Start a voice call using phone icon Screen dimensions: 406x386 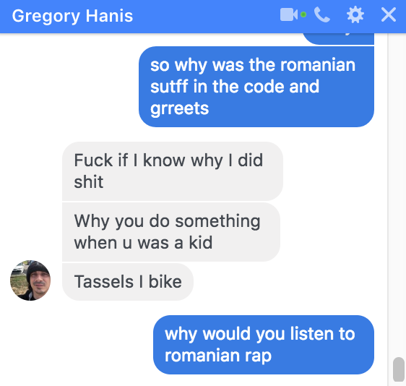322,14
